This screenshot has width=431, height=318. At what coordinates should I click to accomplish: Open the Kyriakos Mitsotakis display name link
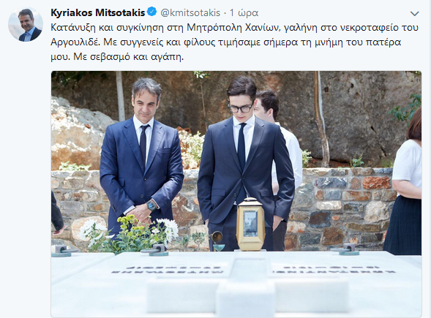coord(98,12)
